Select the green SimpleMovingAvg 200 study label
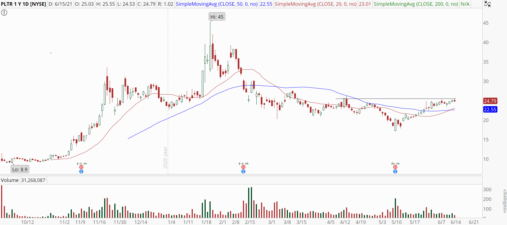The image size is (507, 225). click(x=416, y=4)
